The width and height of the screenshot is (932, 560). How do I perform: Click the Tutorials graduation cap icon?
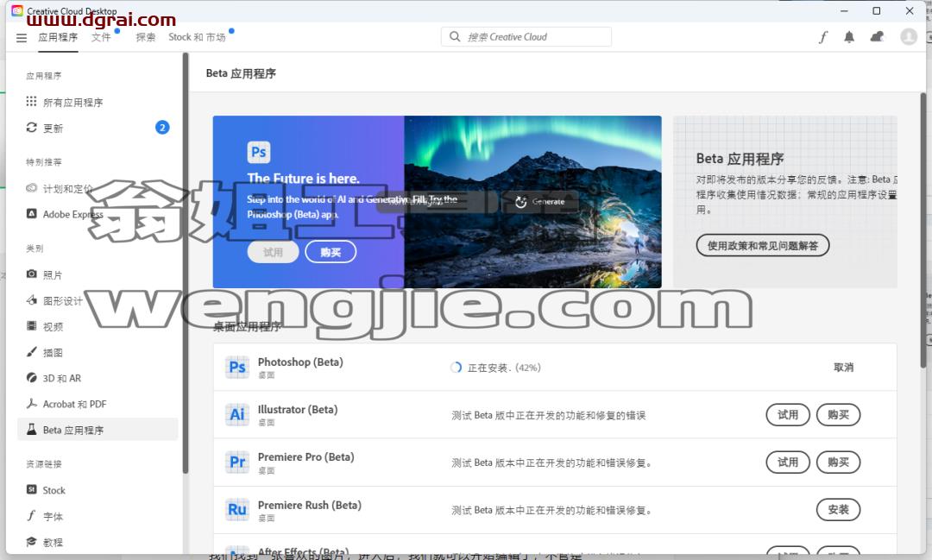point(32,542)
